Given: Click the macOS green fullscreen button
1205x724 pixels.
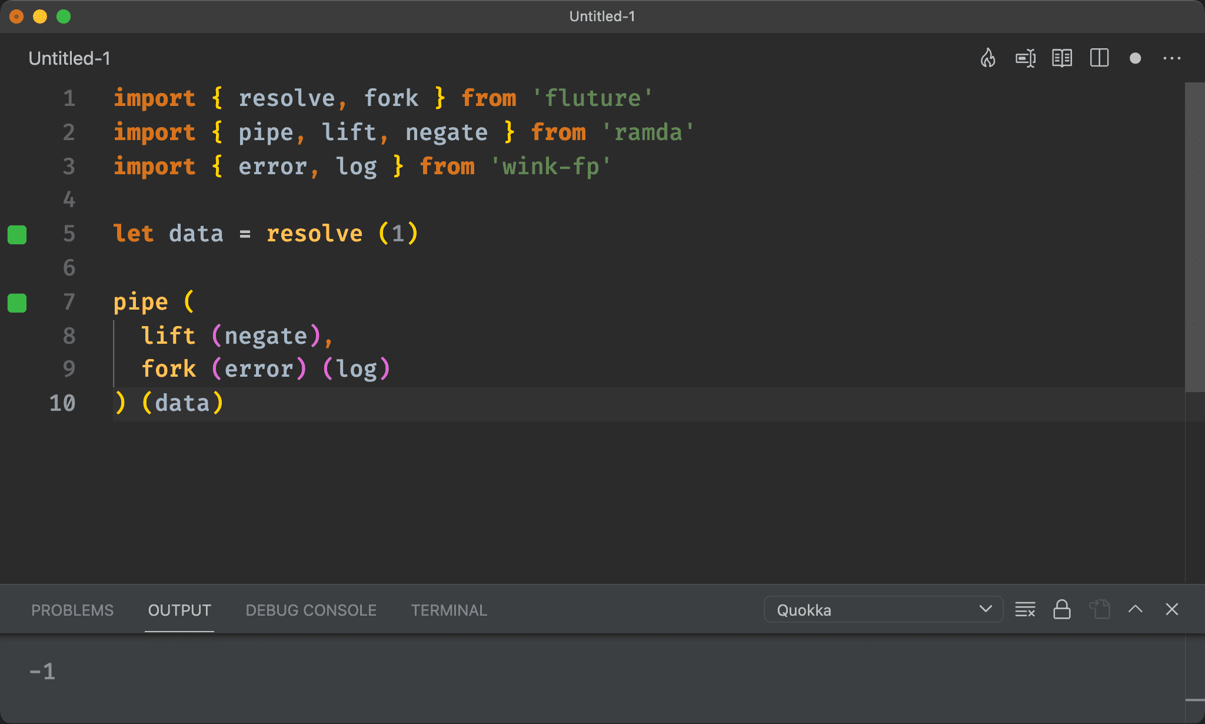Looking at the screenshot, I should point(64,16).
